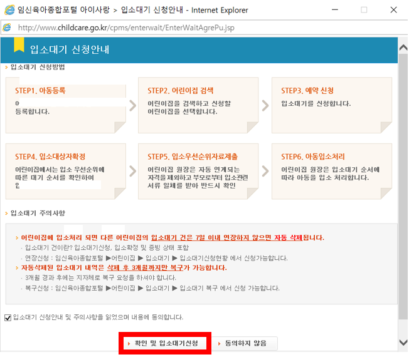
Task: Minimize the Internet Explorer window
Action: (x=335, y=10)
